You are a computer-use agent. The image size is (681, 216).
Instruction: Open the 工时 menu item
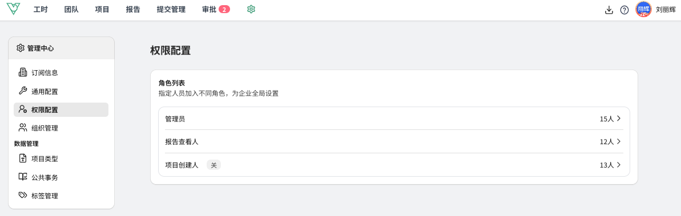point(41,10)
